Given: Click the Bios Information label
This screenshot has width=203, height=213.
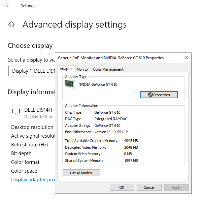Looking at the screenshot, I should point(79,132).
